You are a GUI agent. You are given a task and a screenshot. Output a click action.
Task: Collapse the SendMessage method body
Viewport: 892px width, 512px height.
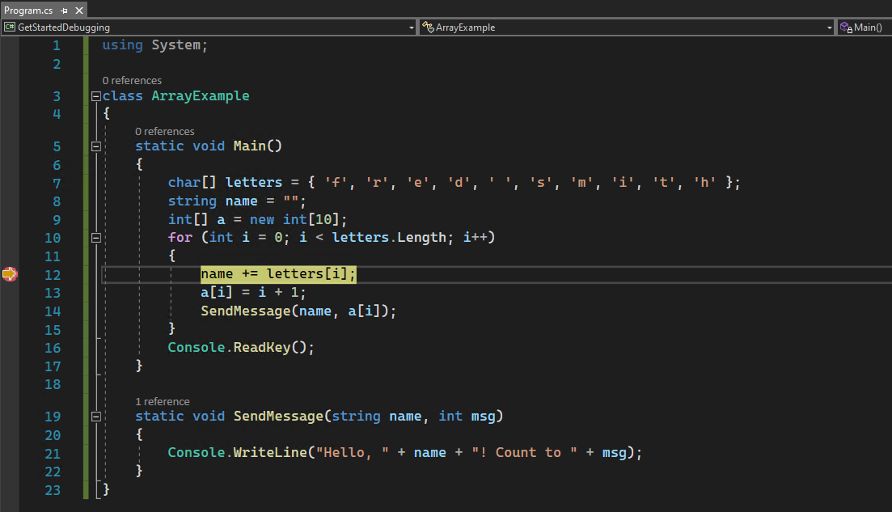point(95,416)
